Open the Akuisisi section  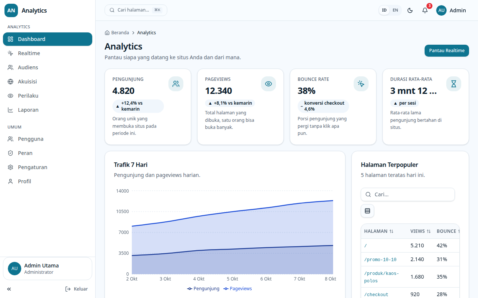pos(47,82)
